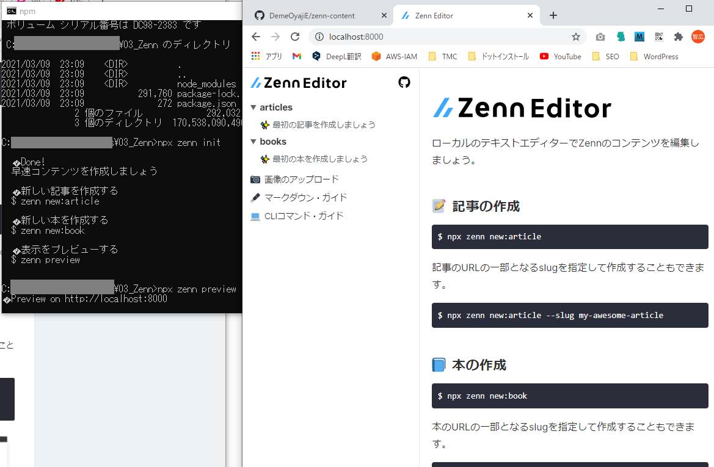This screenshot has height=467, width=714.
Task: Click the npx zenn new:article code block
Action: [x=570, y=237]
